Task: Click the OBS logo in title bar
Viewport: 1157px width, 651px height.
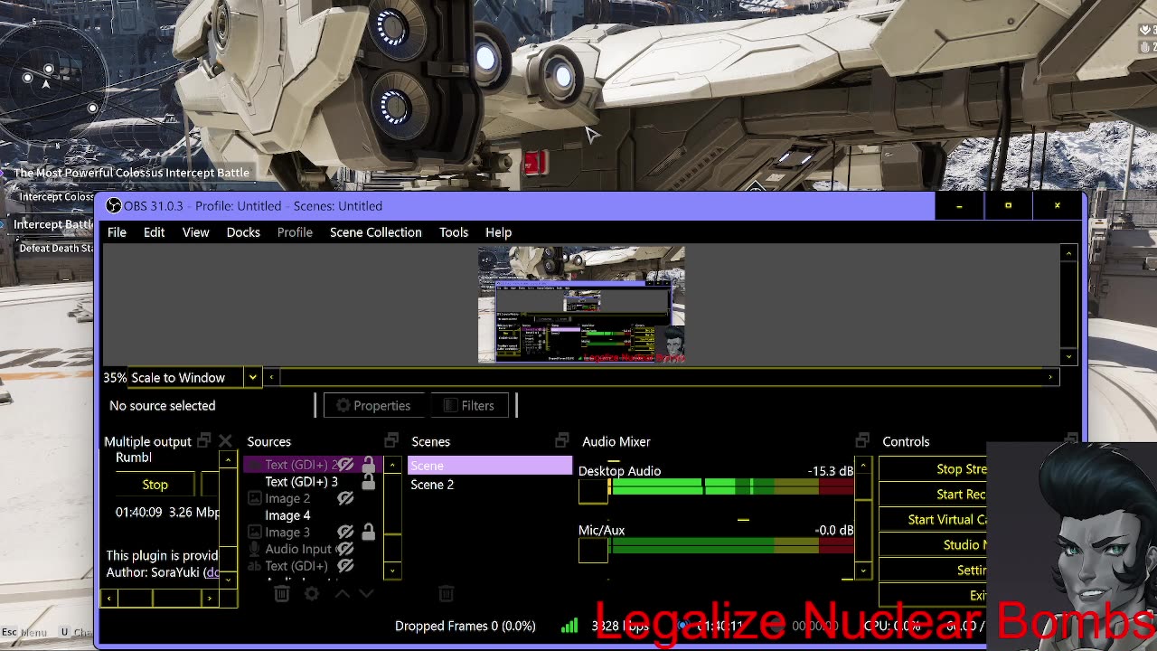Action: 113,205
